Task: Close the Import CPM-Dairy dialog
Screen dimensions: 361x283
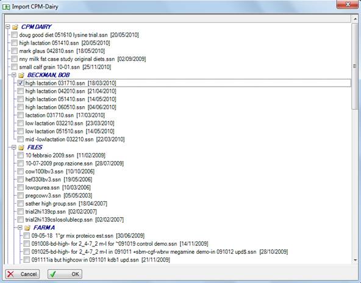Action: (348, 4)
